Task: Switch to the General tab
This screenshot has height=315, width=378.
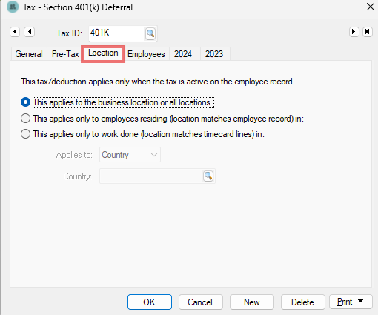Action: pyautogui.click(x=29, y=54)
